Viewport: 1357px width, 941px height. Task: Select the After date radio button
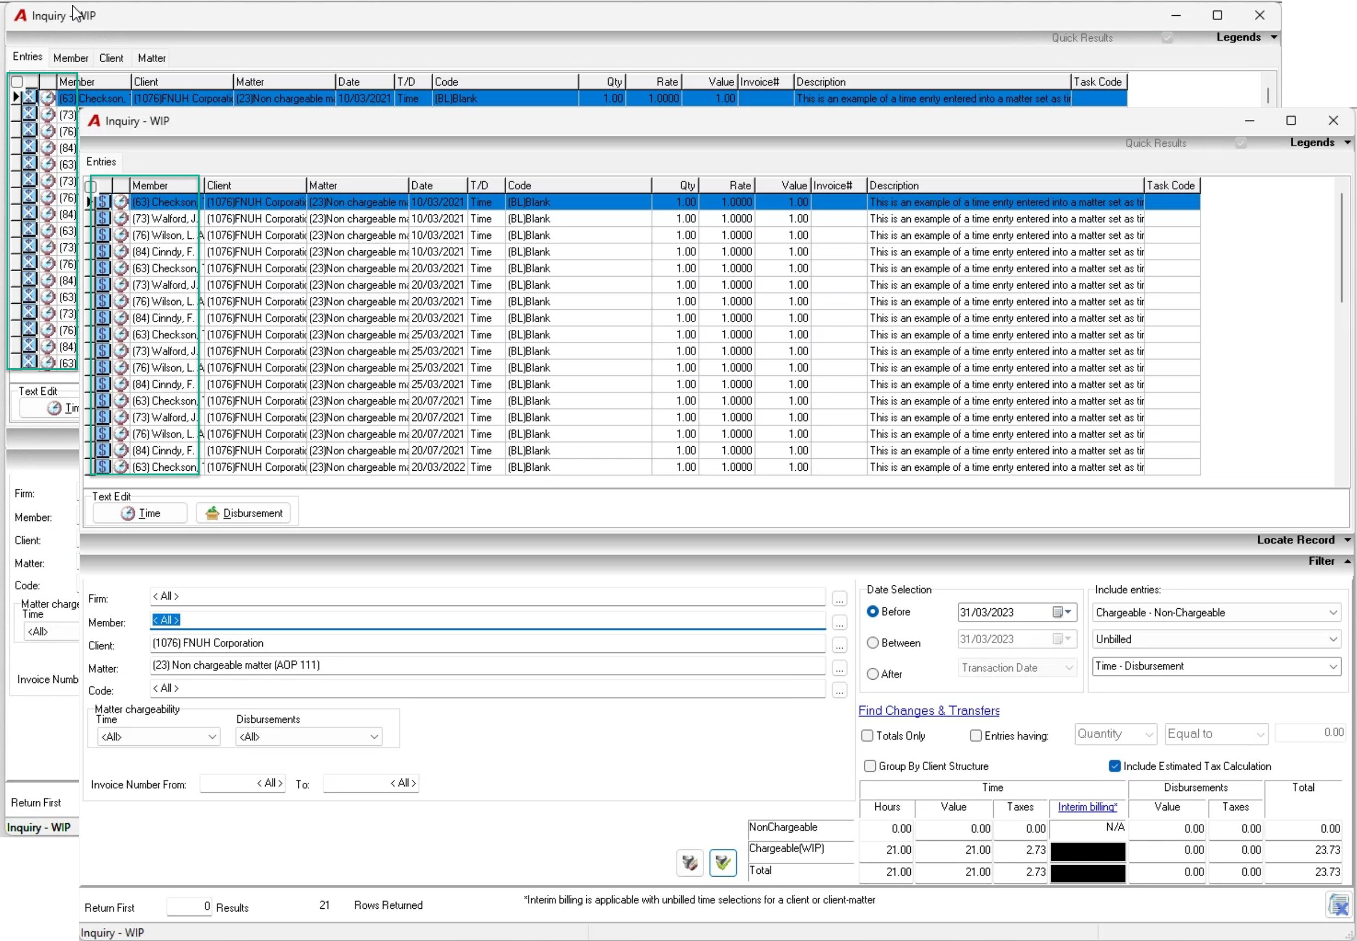(873, 674)
